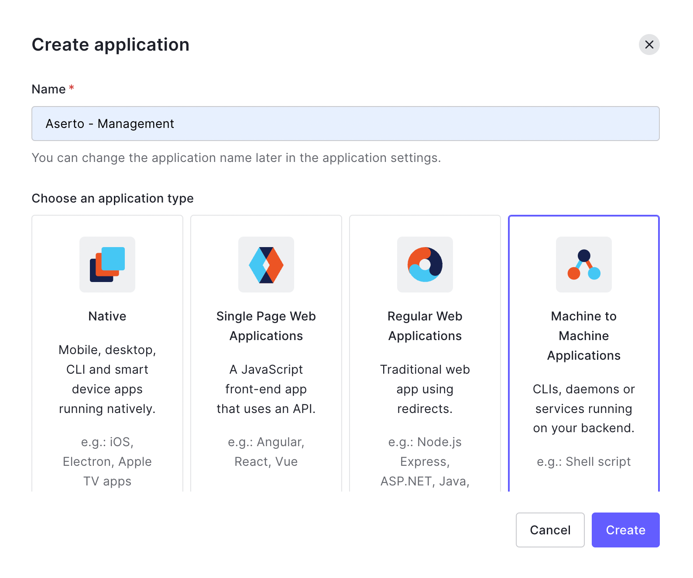
Task: Click the Regular Web Applications icon
Action: click(x=425, y=265)
